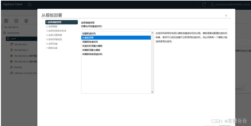Screen dimensions: 251x126
Task: Switch to the Storage inventory icon
Action: coord(16,21)
